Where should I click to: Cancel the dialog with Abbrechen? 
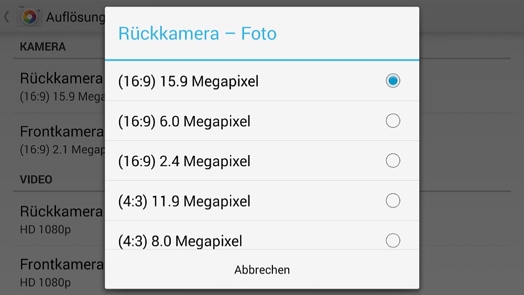pyautogui.click(x=262, y=270)
